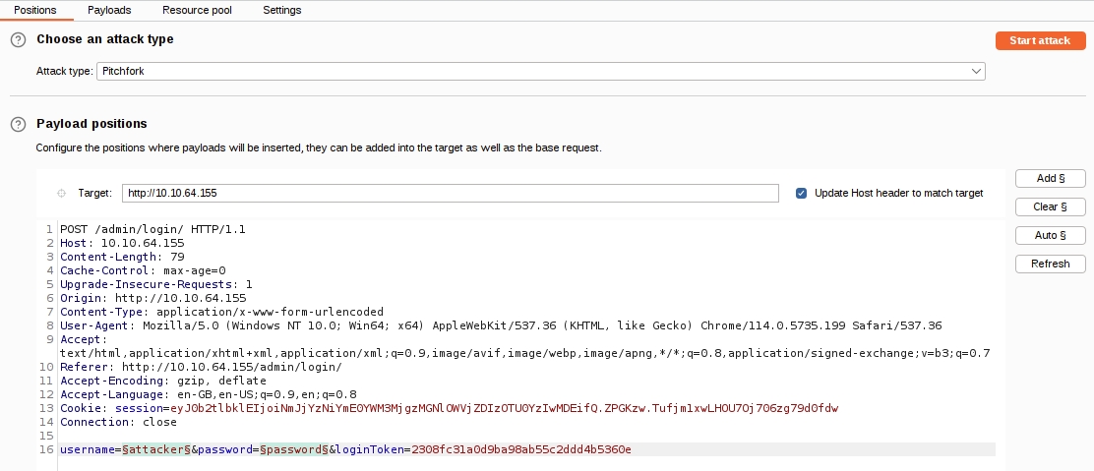Toggle Update Host header to match target
The image size is (1094, 471).
(x=801, y=194)
